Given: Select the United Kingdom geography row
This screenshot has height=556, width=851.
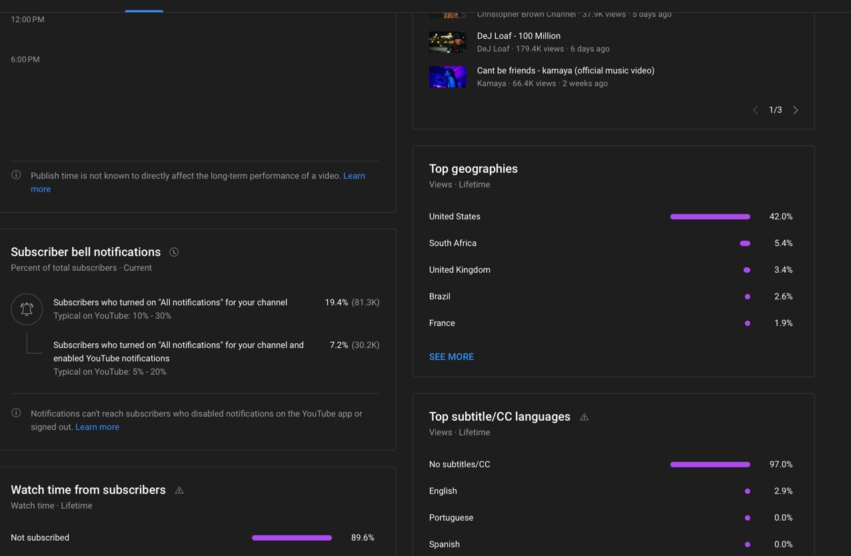Looking at the screenshot, I should click(611, 270).
